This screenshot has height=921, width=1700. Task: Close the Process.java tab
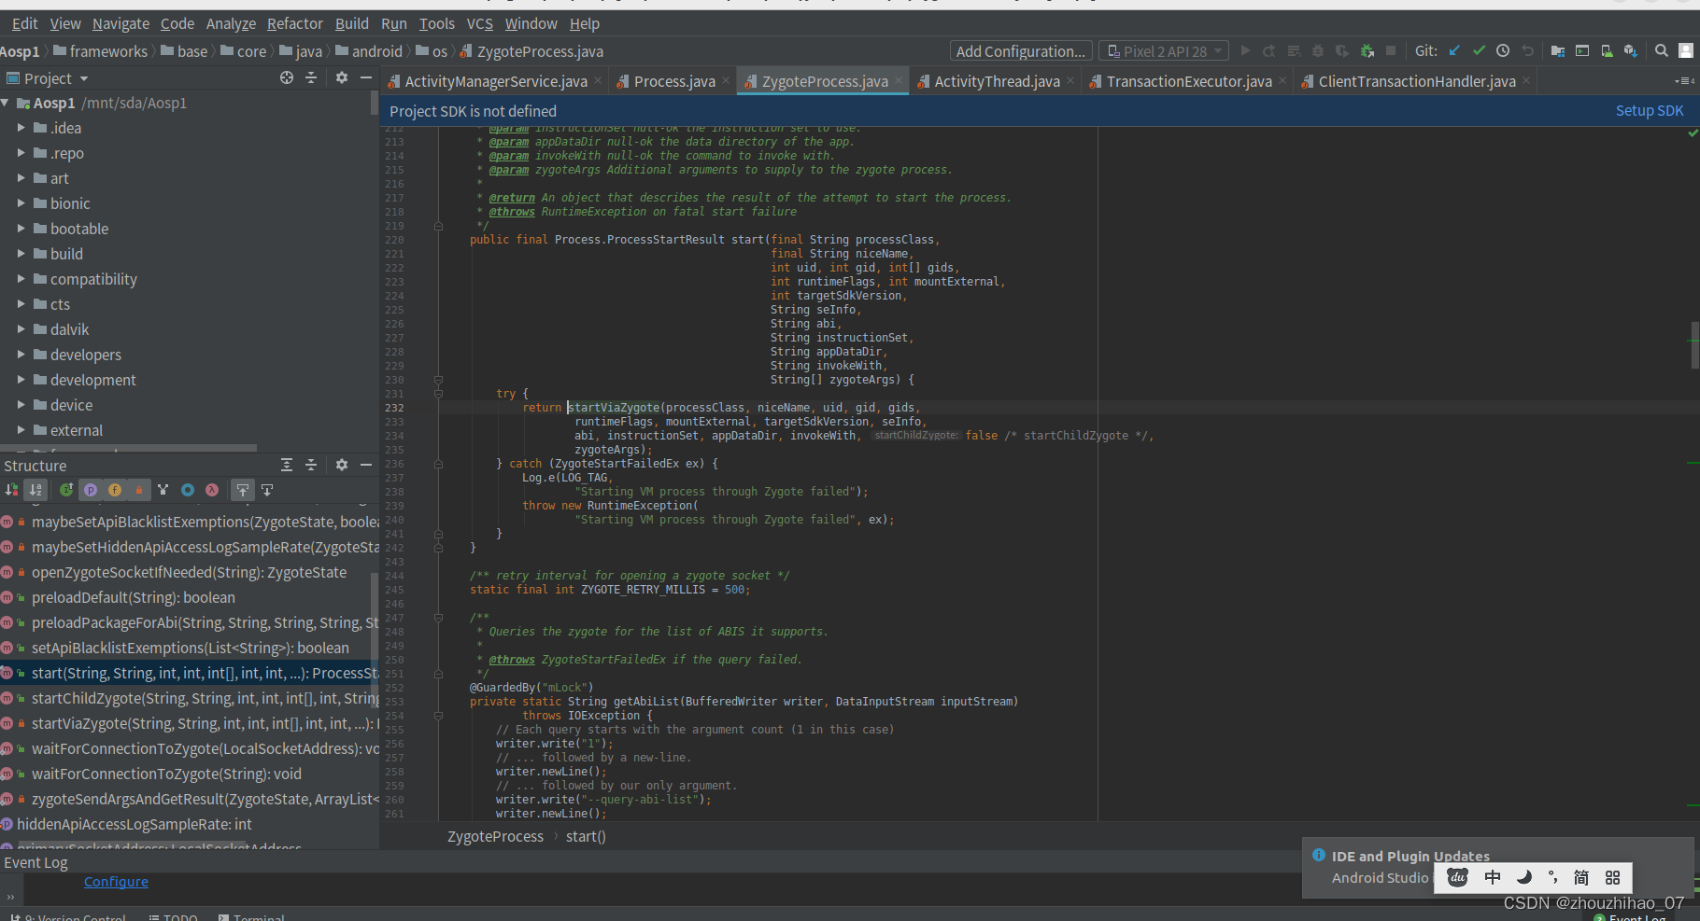coord(726,81)
